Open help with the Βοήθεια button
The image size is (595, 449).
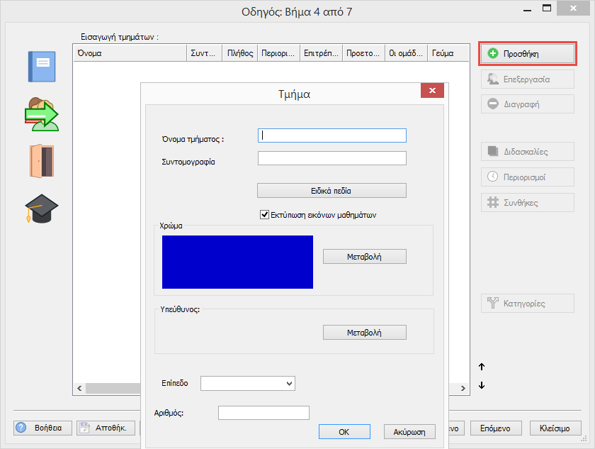click(x=42, y=428)
